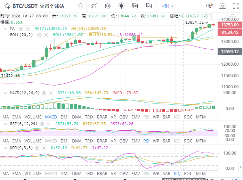Screen dimensions: 243x180
Task: Open the indicators chart icon
Action: click(x=94, y=6)
